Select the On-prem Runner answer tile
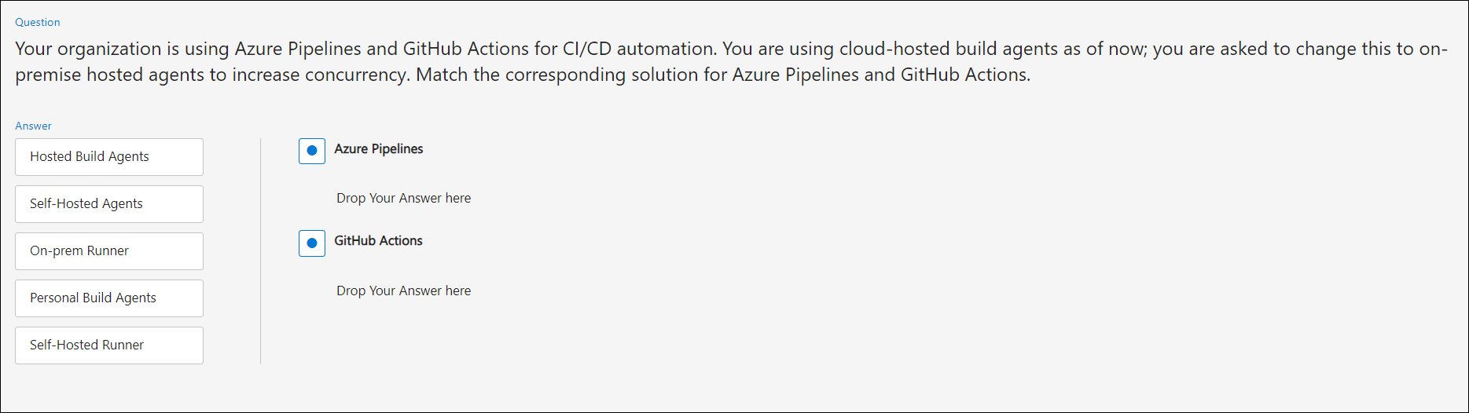 109,251
